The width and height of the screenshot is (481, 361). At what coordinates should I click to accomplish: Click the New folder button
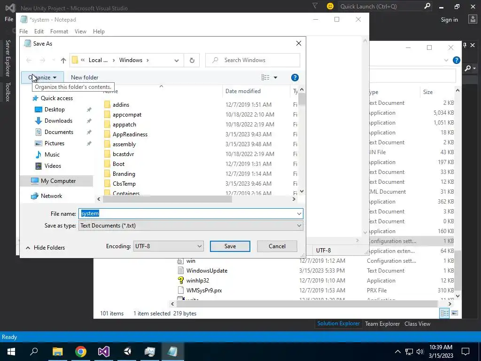(x=85, y=78)
